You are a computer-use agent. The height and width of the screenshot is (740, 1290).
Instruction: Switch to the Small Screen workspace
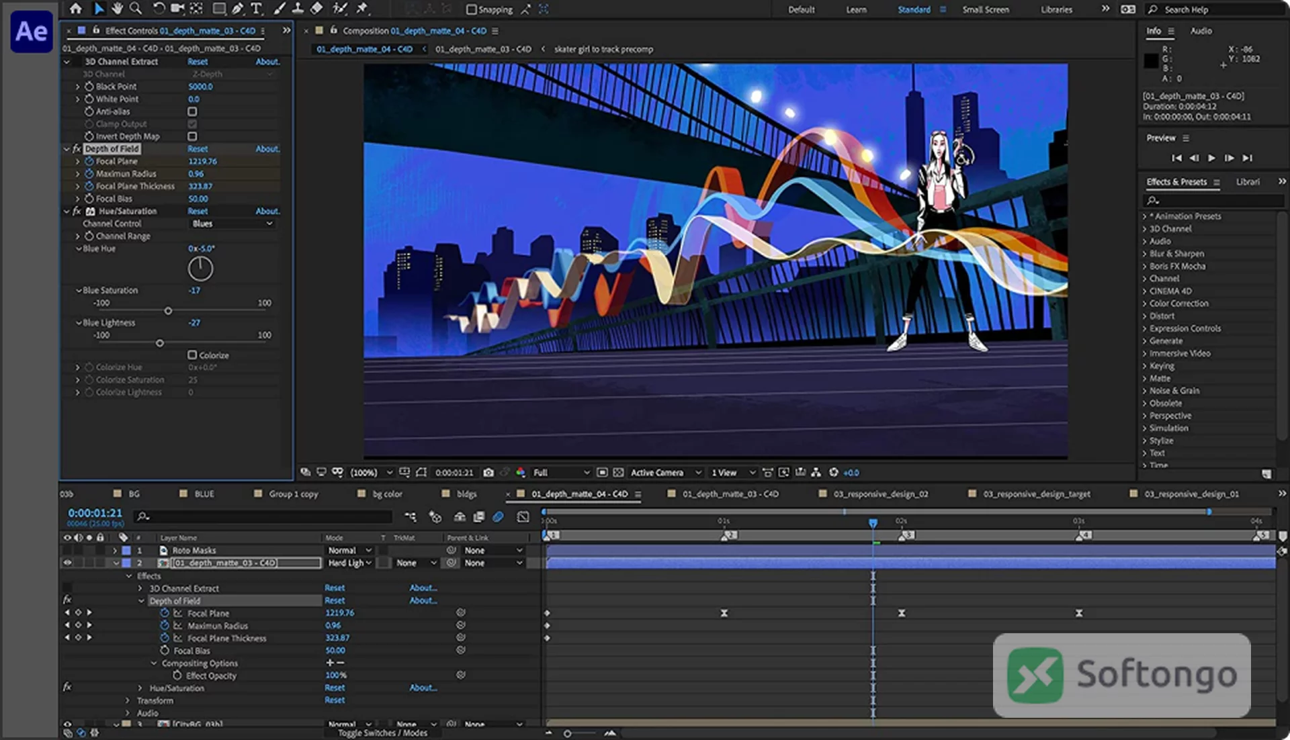point(985,9)
